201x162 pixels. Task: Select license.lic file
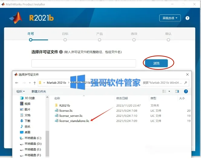pos(66,111)
